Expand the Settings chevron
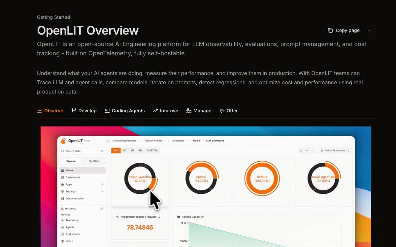 point(102,191)
